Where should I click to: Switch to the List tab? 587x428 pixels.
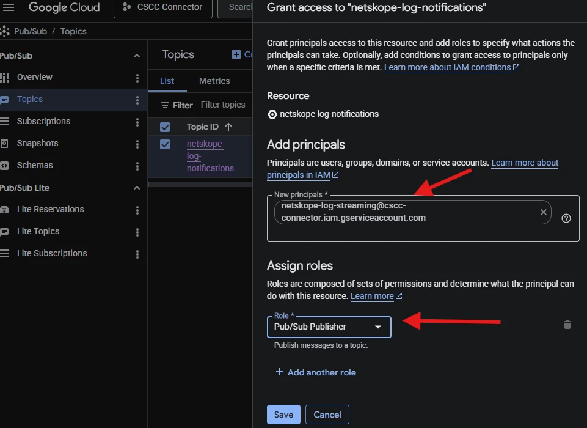[x=167, y=81]
